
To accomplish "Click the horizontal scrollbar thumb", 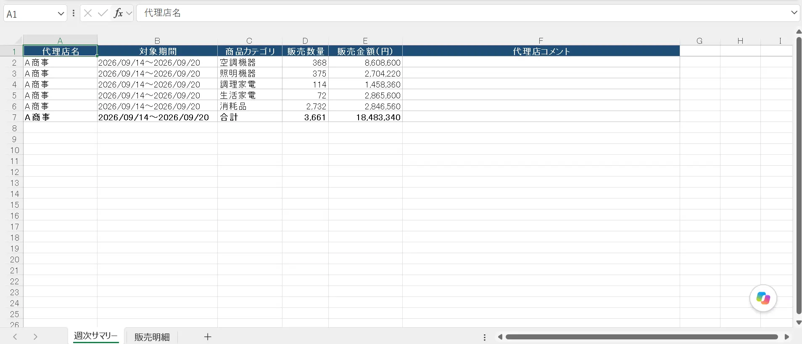I will point(641,337).
